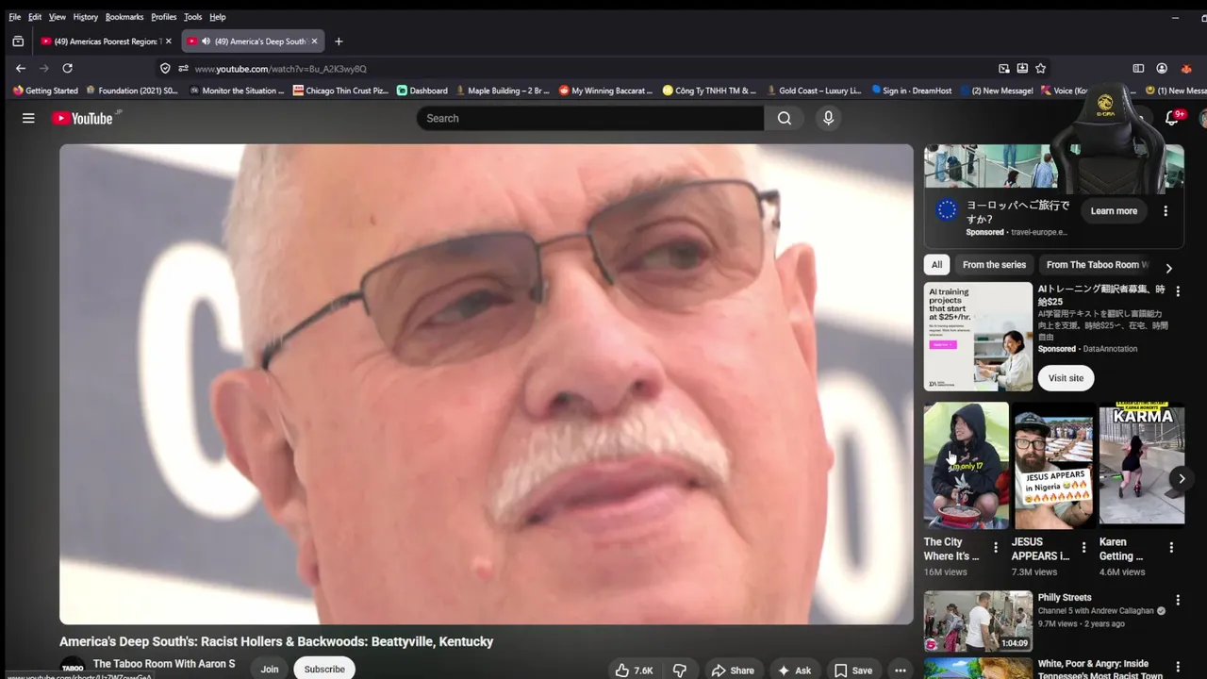This screenshot has height=679, width=1207.
Task: Mute the playing tab's speaker icon
Action: click(206, 41)
